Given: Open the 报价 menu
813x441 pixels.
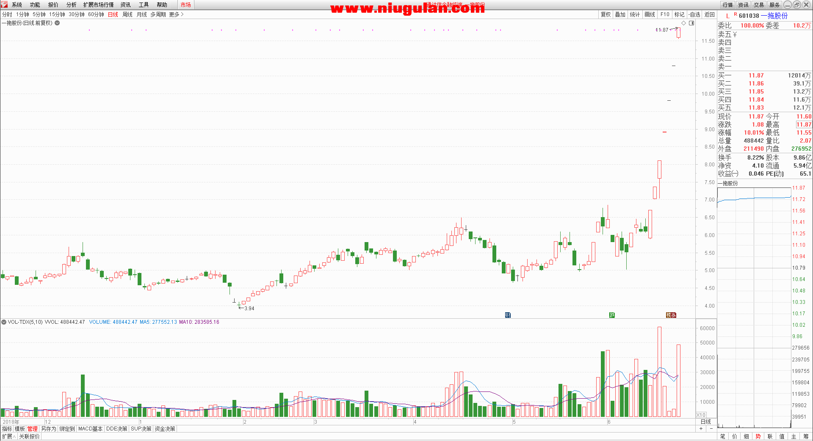Looking at the screenshot, I should coord(53,5).
